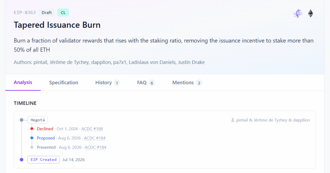Click the person icon beside pintail champions
This screenshot has height=173, width=330.
[x=233, y=120]
